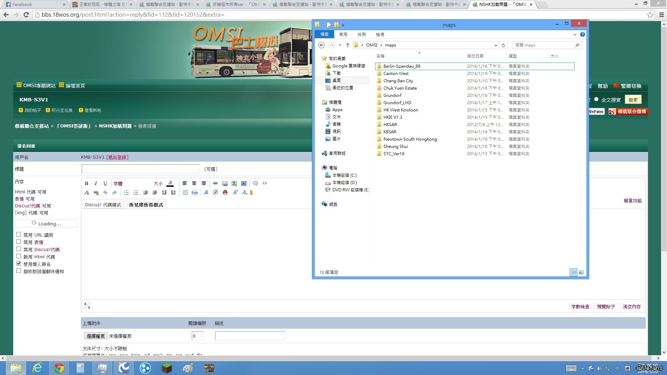Open the 檢視 ribbon tab in Explorer
Viewport: 667px width, 375px height.
pyautogui.click(x=380, y=34)
